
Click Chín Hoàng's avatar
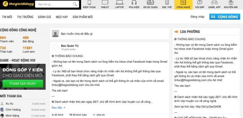click(2, 109)
